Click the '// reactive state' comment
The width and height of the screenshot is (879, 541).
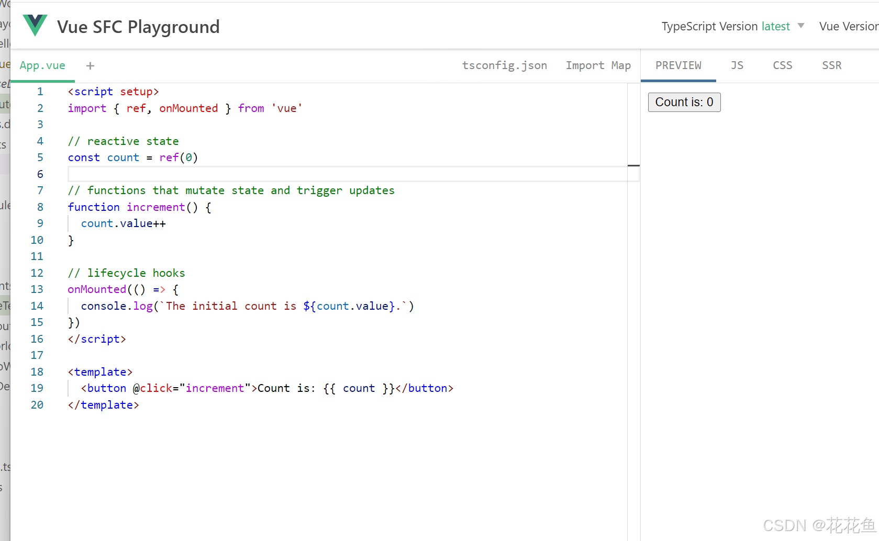(x=124, y=141)
